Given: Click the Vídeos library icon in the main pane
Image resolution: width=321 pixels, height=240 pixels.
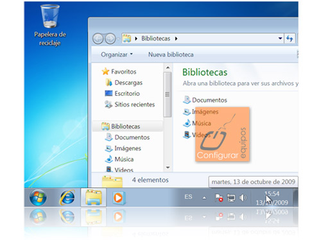Looking at the screenshot, I should tap(187, 135).
